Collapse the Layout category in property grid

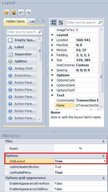52,35
